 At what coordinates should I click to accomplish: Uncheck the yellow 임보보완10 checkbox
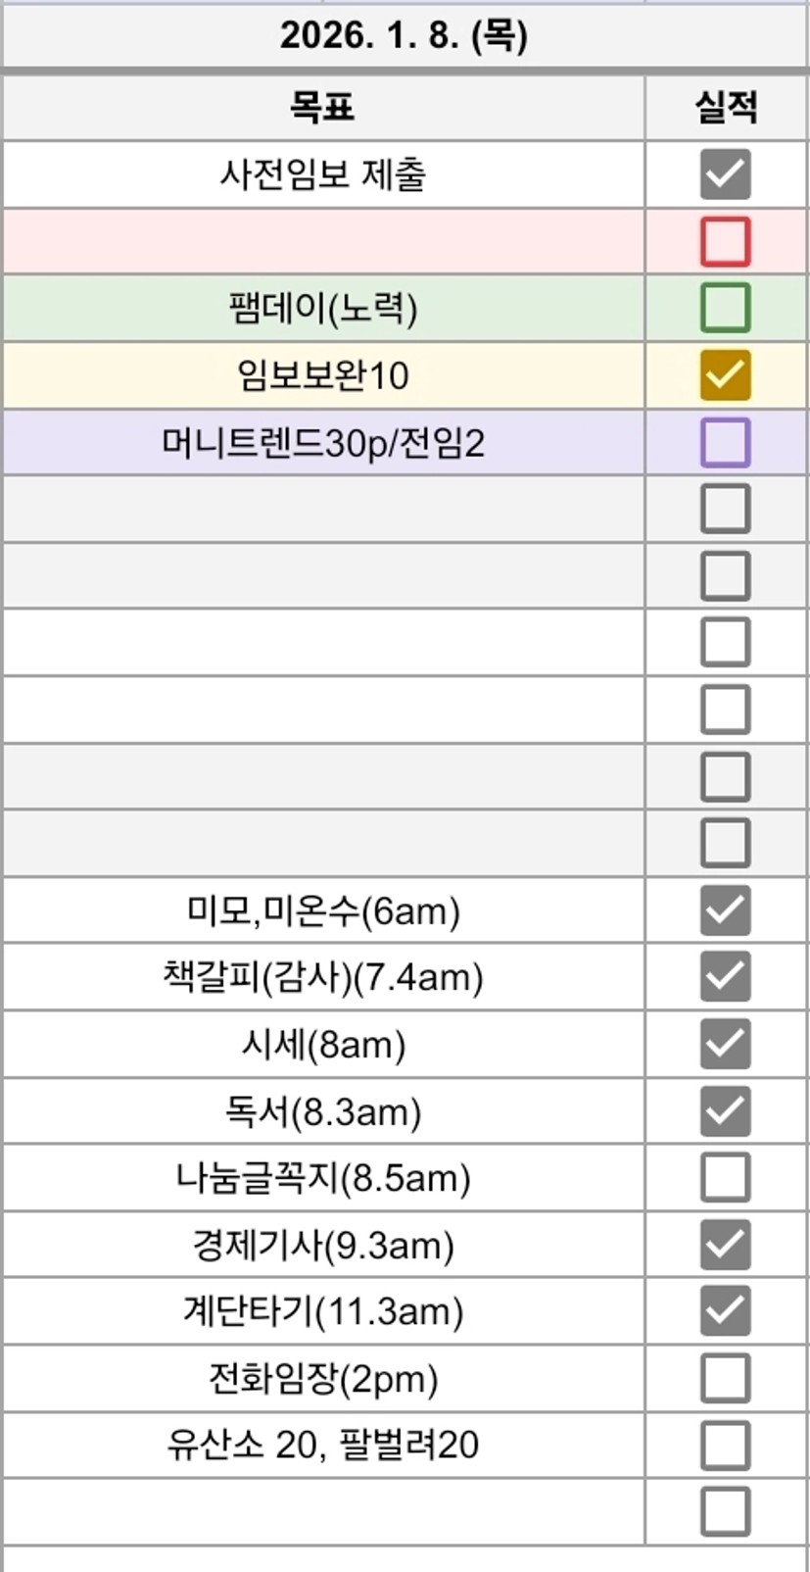(x=725, y=375)
